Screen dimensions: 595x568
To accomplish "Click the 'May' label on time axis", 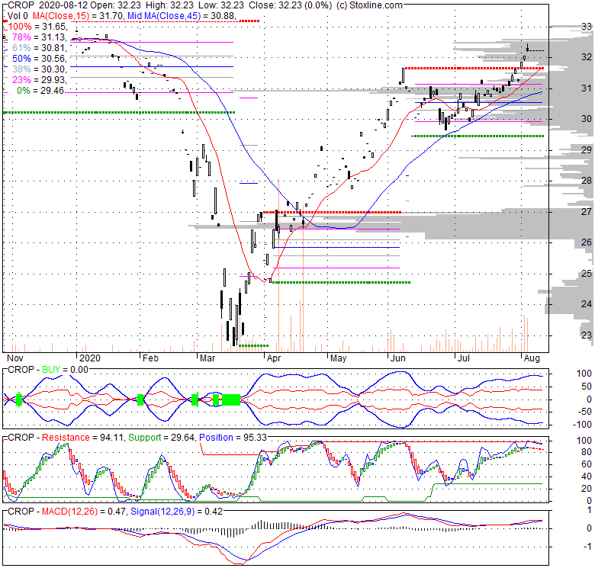I will coord(338,358).
